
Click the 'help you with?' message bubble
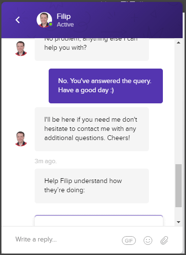(92, 49)
